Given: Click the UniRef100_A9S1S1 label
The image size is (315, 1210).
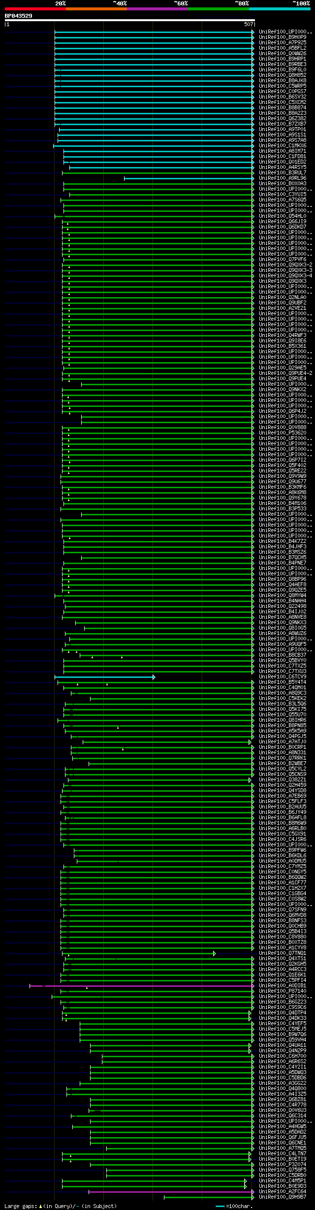Looking at the screenshot, I should pyautogui.click(x=283, y=134).
